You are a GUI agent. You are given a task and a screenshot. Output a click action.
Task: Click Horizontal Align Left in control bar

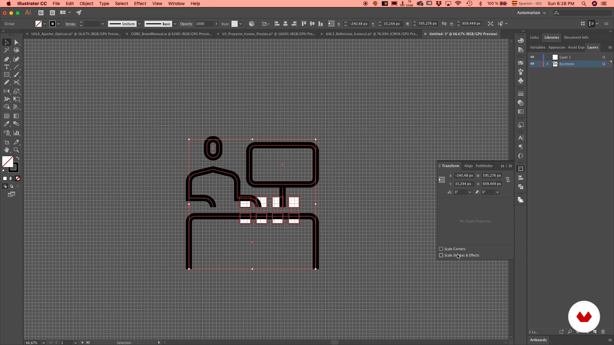tap(277, 24)
